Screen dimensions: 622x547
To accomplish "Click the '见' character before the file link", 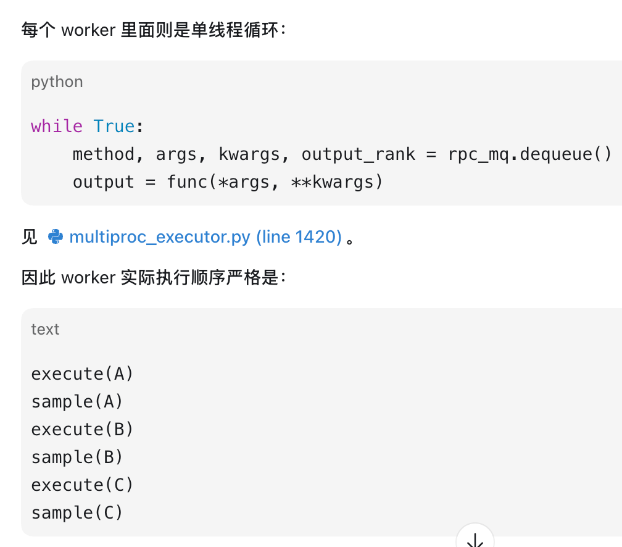I will point(30,237).
